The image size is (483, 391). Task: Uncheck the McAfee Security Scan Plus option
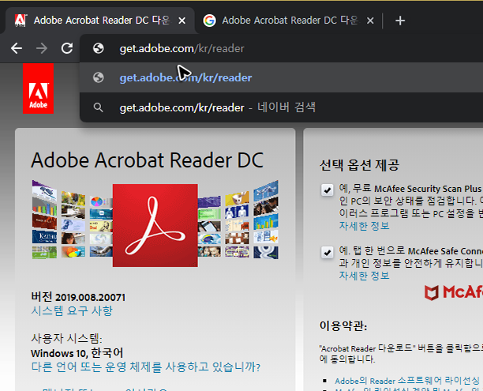[x=328, y=190]
